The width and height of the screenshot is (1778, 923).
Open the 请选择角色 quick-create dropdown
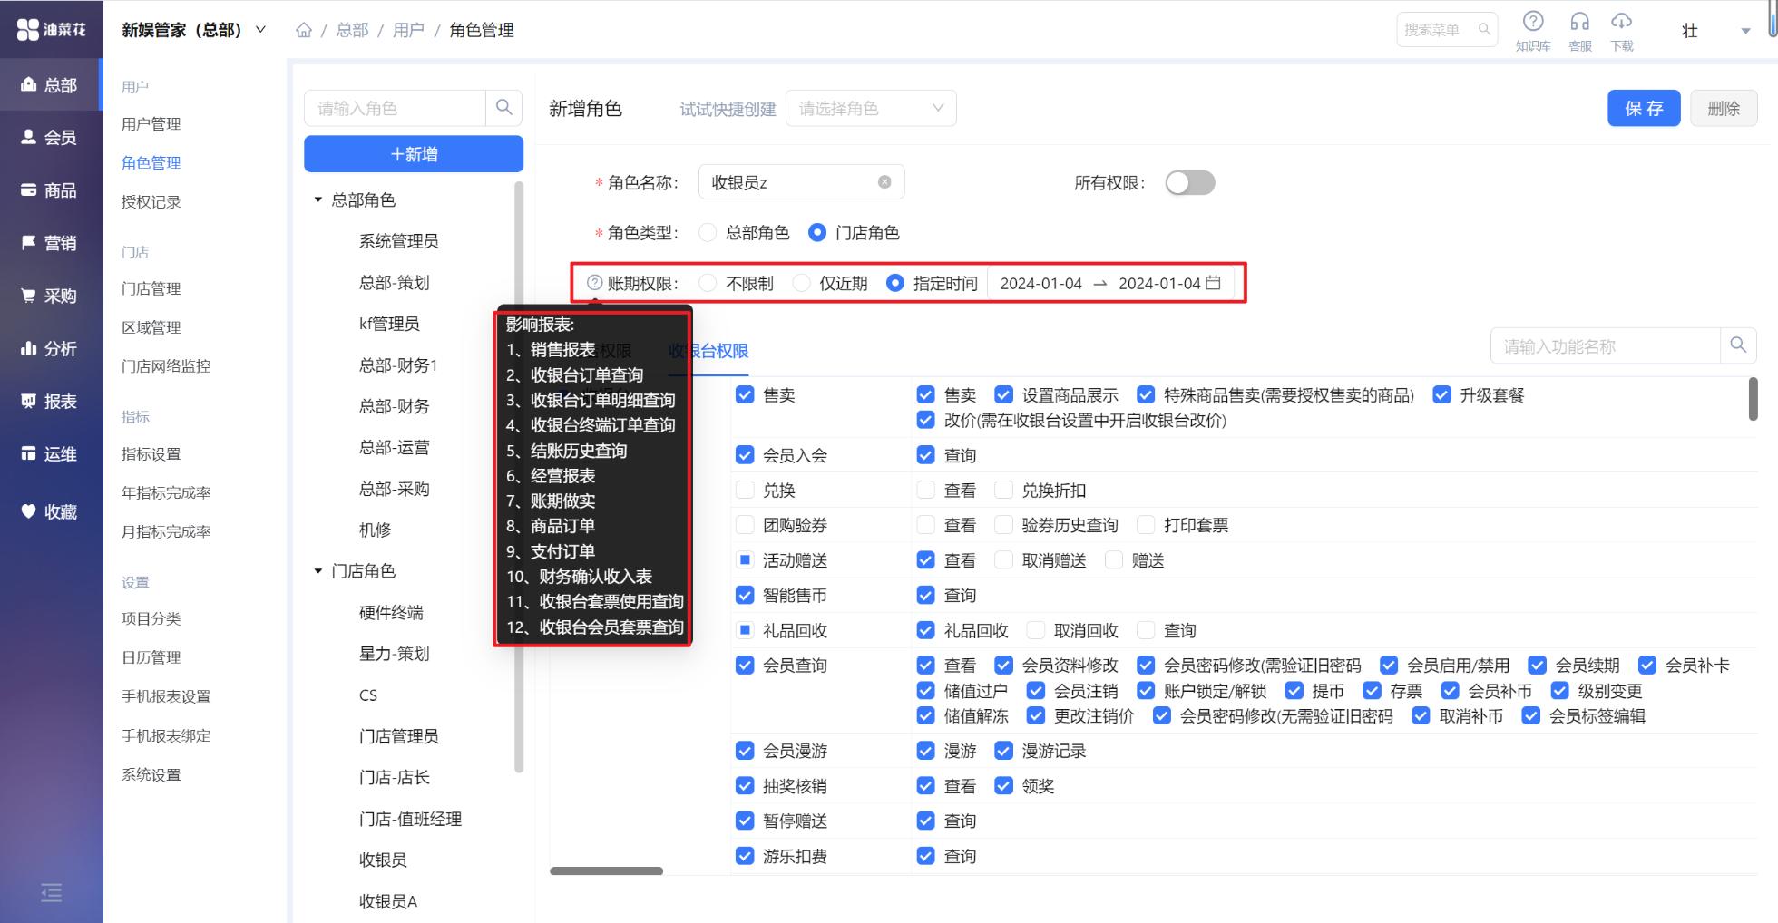[x=871, y=108]
